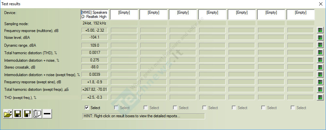Click the [MME] Speakers device slot
Image resolution: width=326 pixels, height=130 pixels.
(x=94, y=14)
